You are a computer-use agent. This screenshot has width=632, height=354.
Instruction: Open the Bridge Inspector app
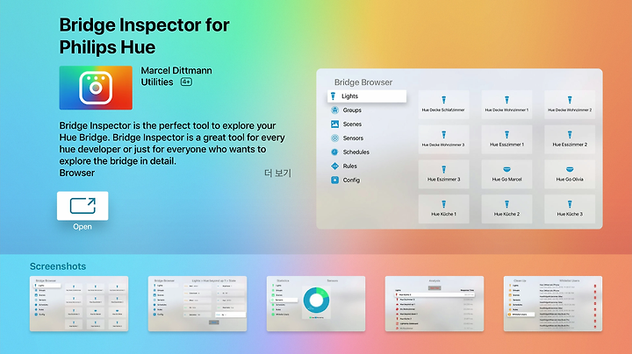[83, 206]
